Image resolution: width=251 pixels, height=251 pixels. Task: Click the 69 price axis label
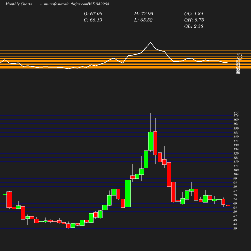(235, 203)
